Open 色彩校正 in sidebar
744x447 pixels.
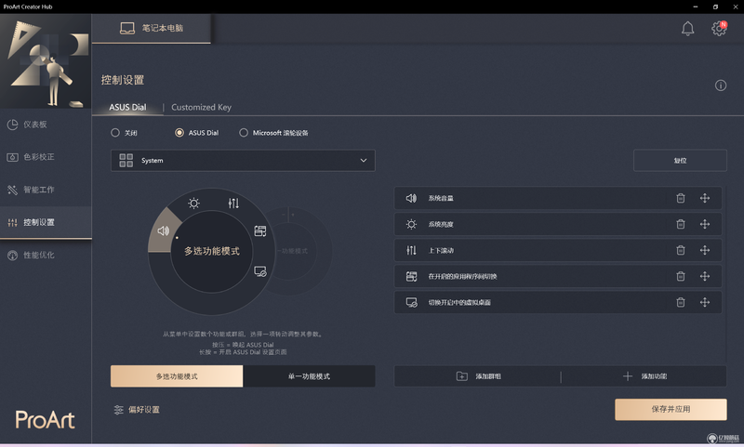coord(46,157)
